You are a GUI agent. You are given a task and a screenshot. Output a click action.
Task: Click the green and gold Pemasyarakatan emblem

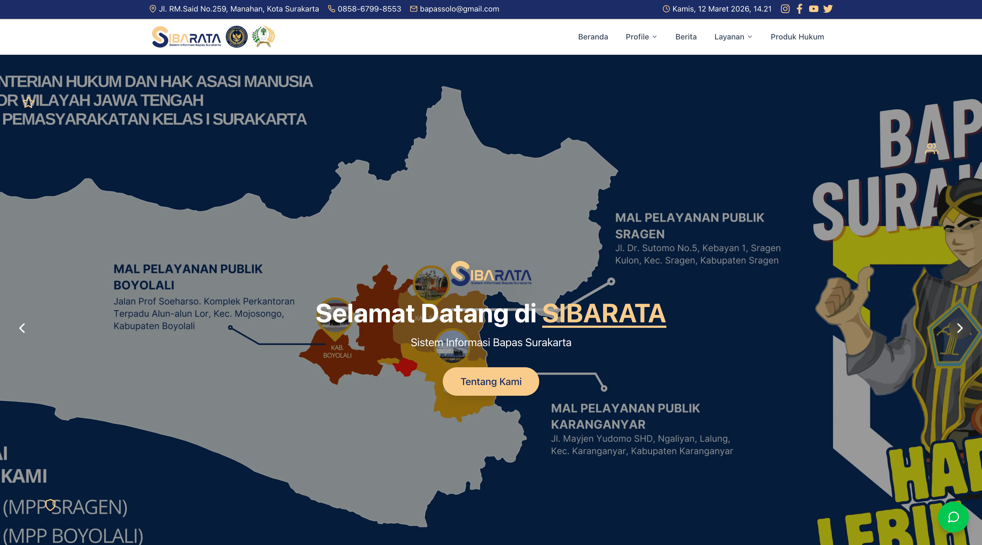tap(263, 37)
